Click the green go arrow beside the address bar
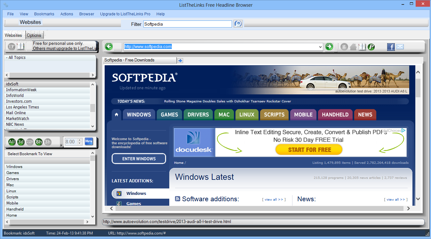This screenshot has height=239, width=431. point(329,47)
